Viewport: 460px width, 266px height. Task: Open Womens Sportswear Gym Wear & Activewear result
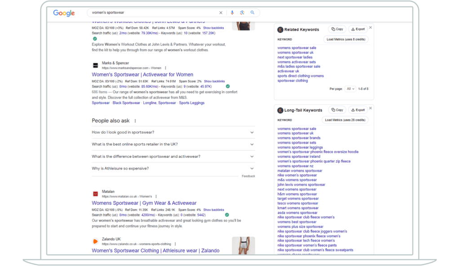click(x=144, y=203)
